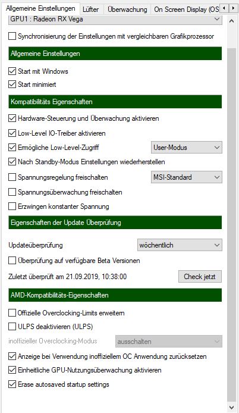
Task: Uncheck Start minimiert option
Action: coord(12,85)
